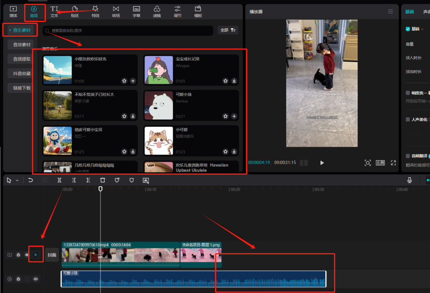Favorite the song 不知不觉孩子已经长大

(124, 116)
